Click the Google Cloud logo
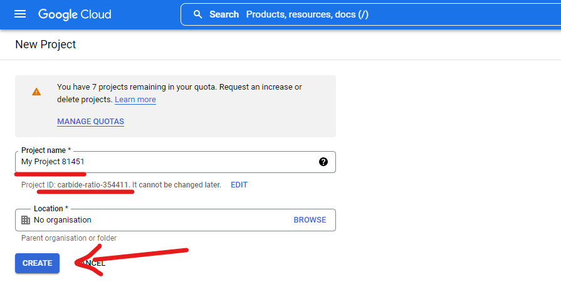Screen dimensions: 561x294 point(75,14)
